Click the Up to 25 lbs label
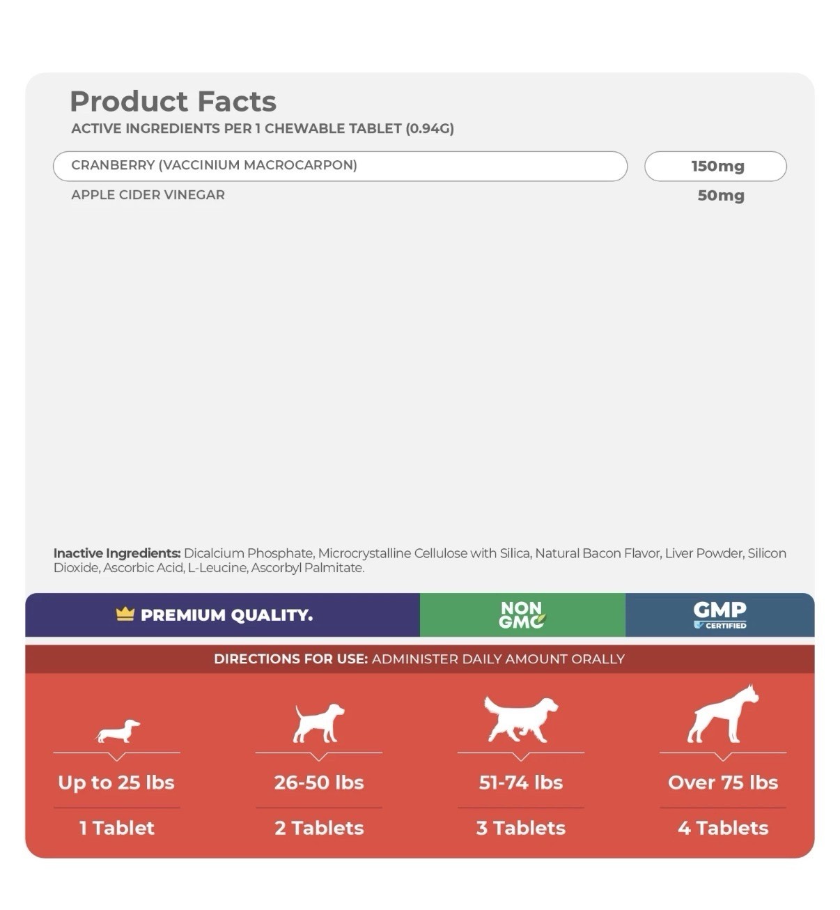Image resolution: width=840 pixels, height=910 pixels. pos(116,782)
